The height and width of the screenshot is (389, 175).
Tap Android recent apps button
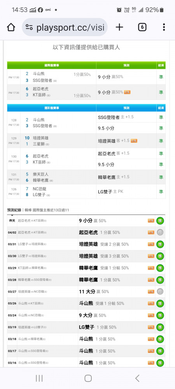[39, 378]
